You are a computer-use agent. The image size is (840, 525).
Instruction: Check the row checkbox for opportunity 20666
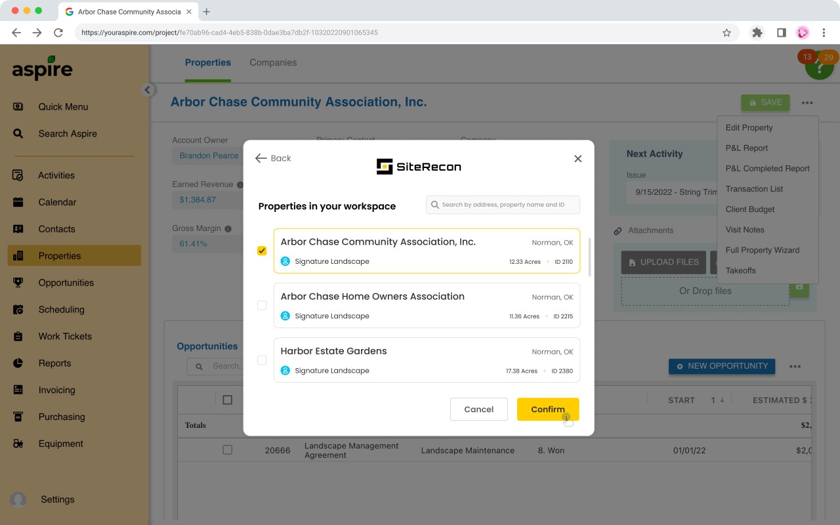pyautogui.click(x=228, y=450)
